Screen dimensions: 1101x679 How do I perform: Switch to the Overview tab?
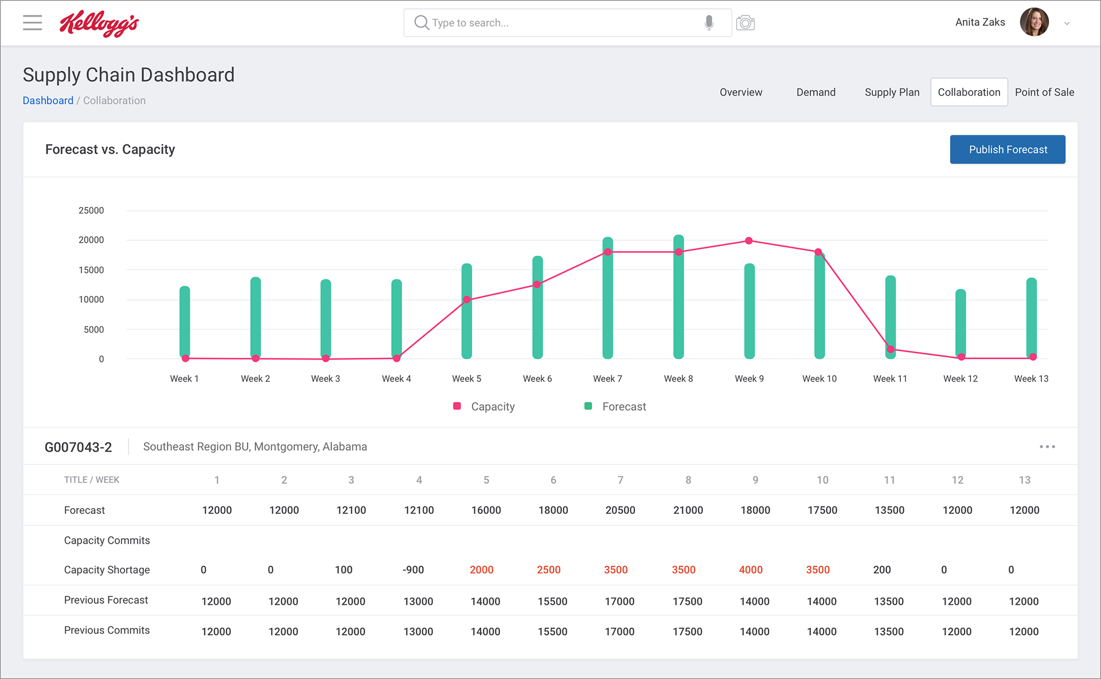point(741,92)
